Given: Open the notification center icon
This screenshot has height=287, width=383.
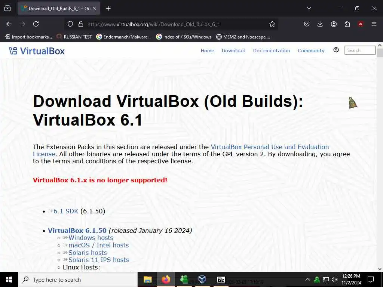Looking at the screenshot, I should tap(371, 280).
